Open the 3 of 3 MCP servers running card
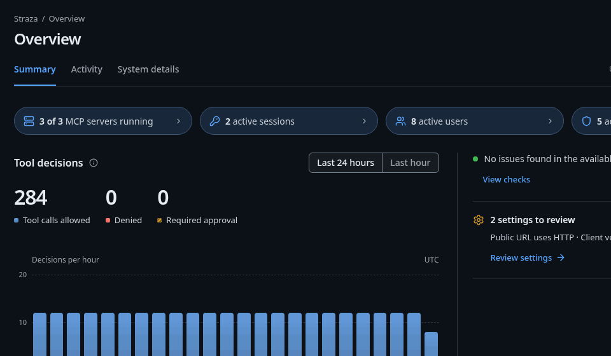 (103, 121)
